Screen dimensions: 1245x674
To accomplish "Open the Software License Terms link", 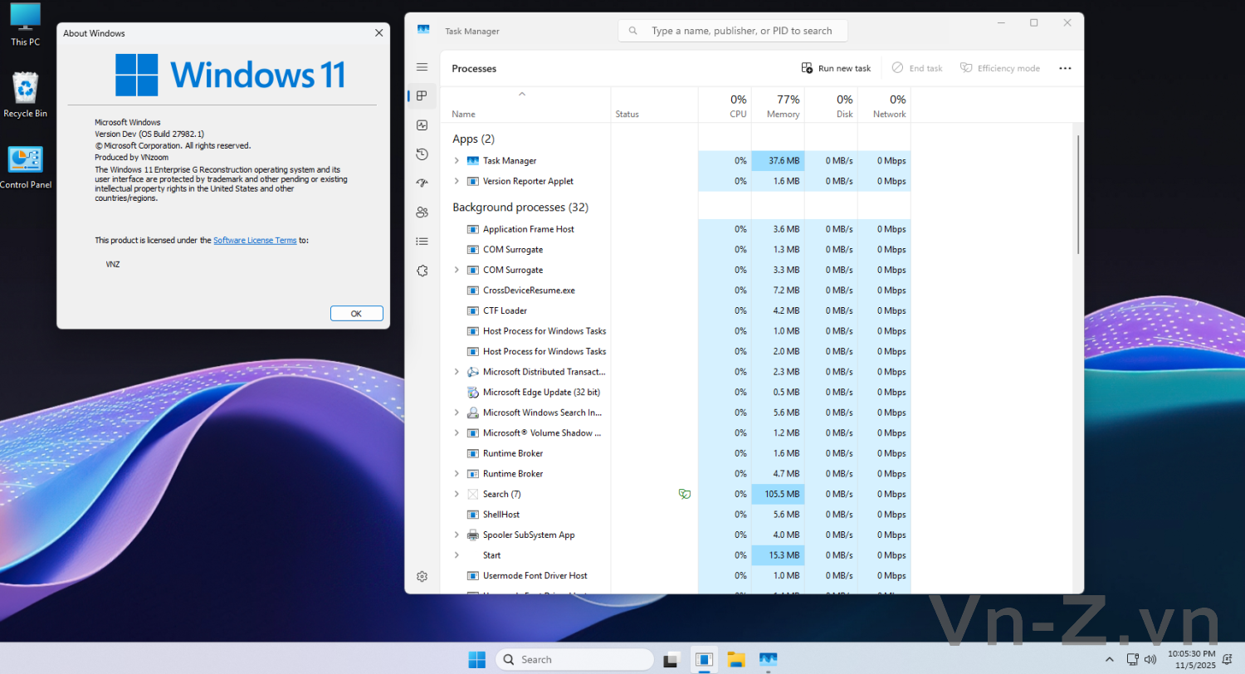I will point(254,240).
